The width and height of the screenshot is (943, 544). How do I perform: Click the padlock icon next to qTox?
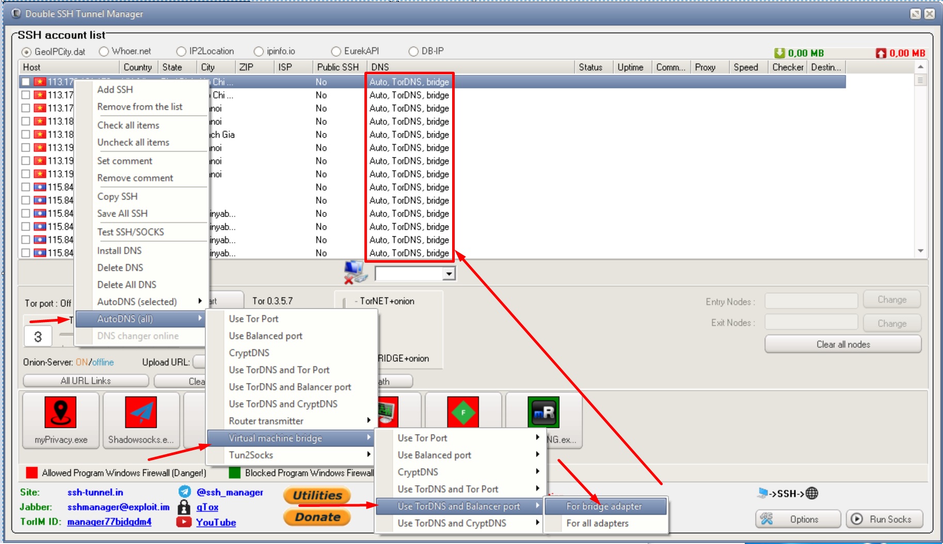pos(184,507)
